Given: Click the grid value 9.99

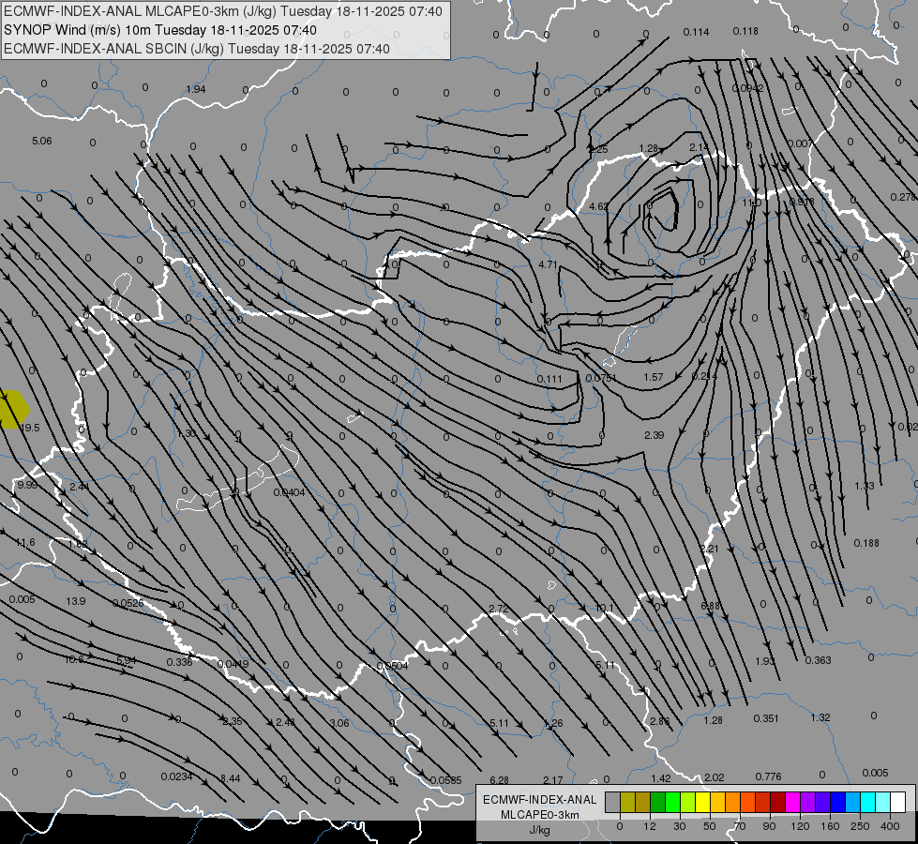Looking at the screenshot, I should [27, 485].
